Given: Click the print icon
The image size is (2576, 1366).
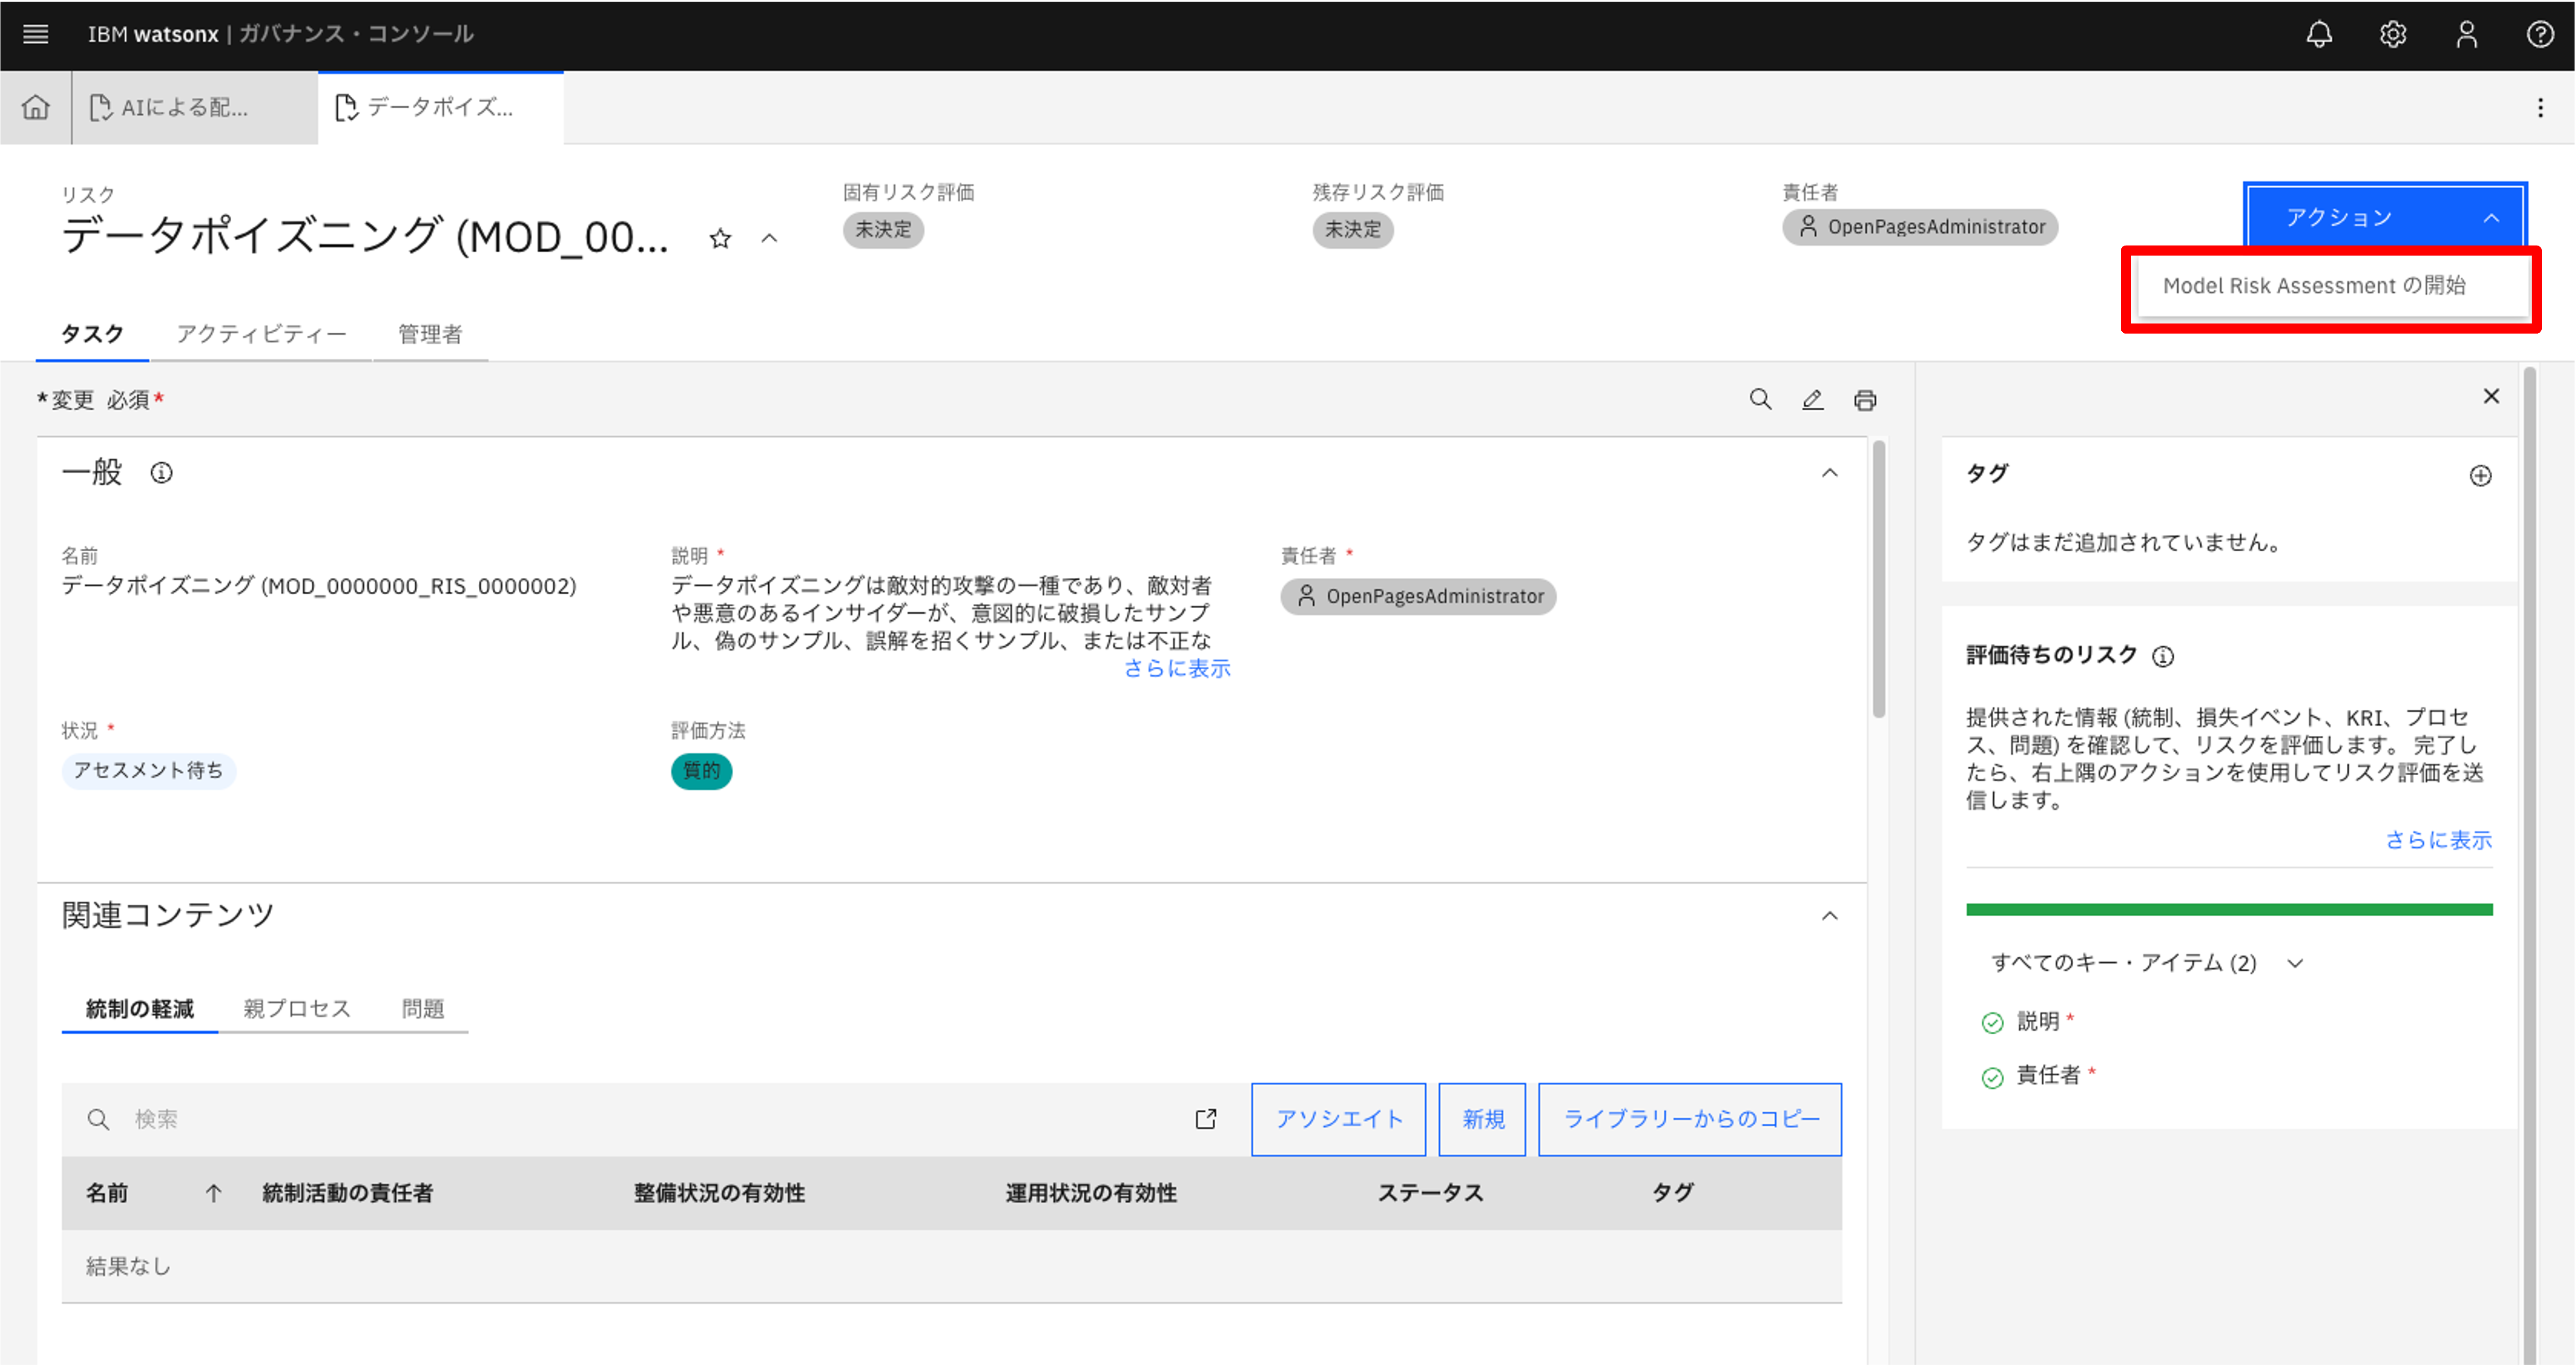Looking at the screenshot, I should pos(1865,400).
